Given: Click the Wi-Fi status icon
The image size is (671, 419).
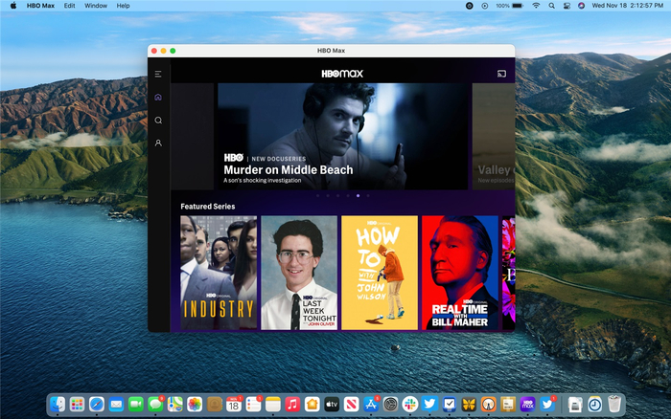Looking at the screenshot, I should [536, 6].
